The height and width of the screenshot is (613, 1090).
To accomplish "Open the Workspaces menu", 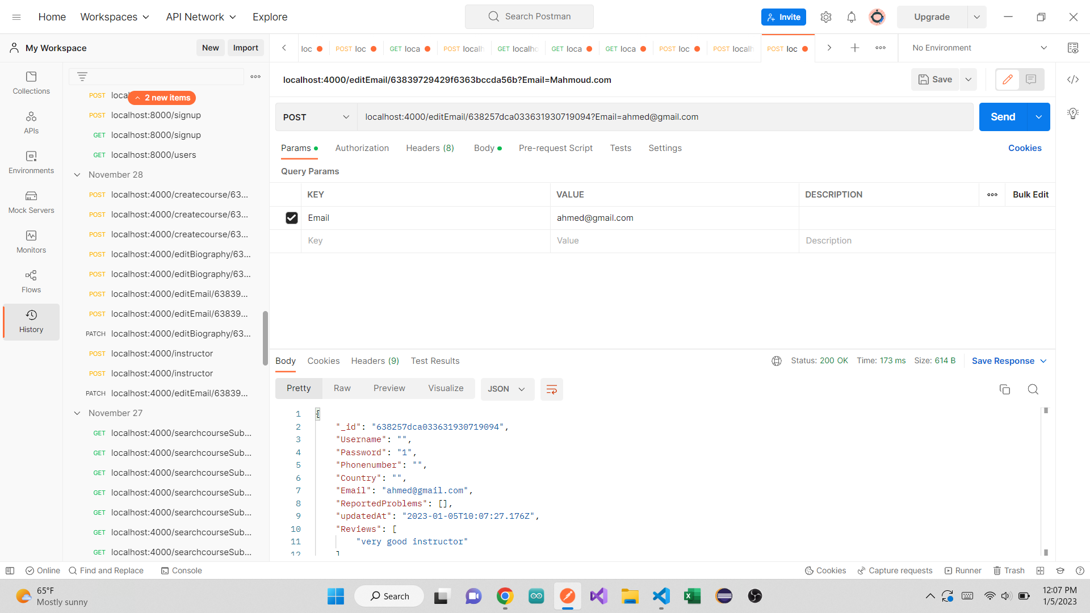I will pyautogui.click(x=115, y=17).
